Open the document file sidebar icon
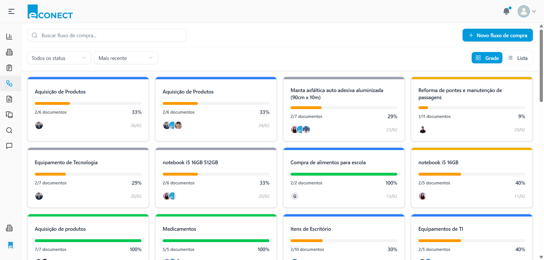 click(9, 99)
